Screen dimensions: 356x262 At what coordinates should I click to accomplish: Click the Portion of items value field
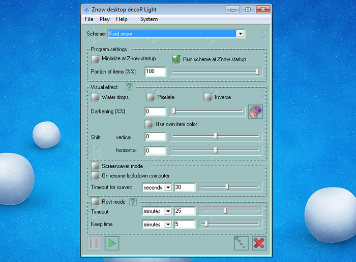pos(155,72)
